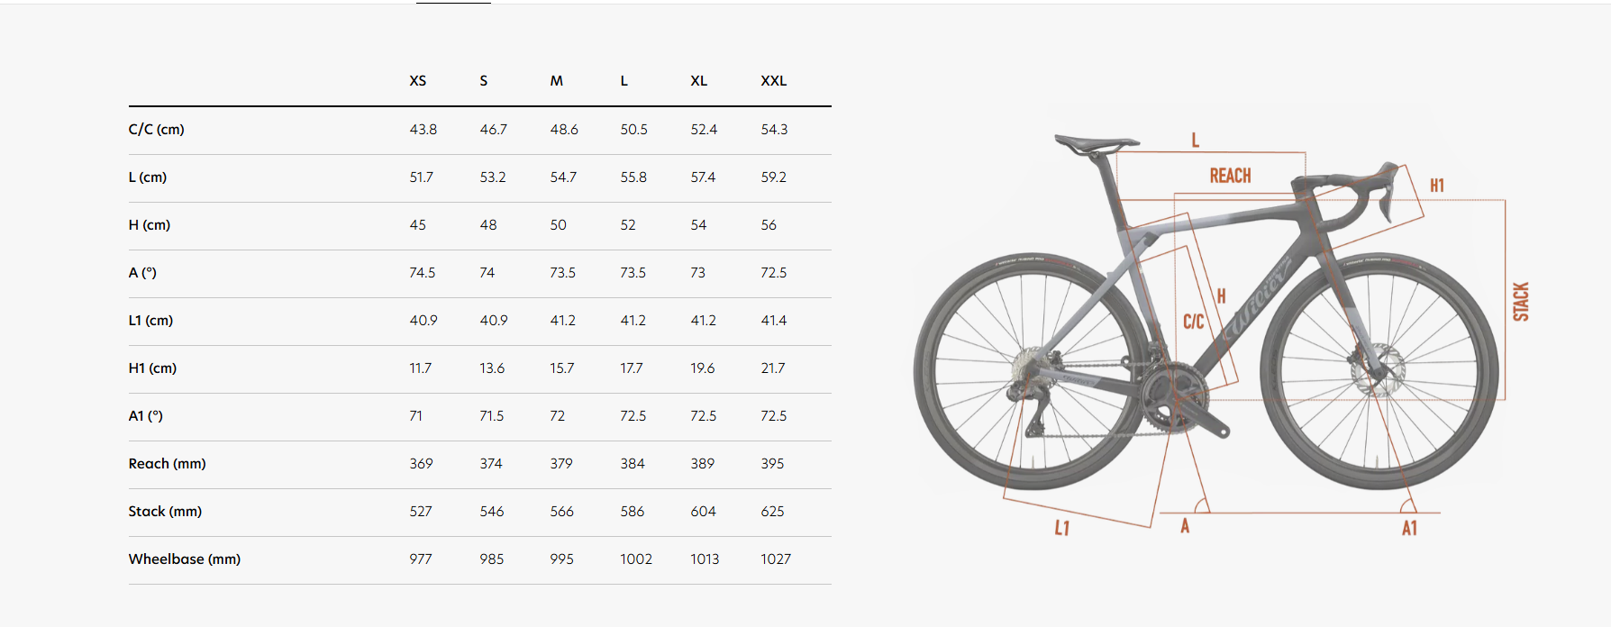The width and height of the screenshot is (1611, 627).
Task: Click the vertical STACK label in diagram
Action: [x=1521, y=302]
